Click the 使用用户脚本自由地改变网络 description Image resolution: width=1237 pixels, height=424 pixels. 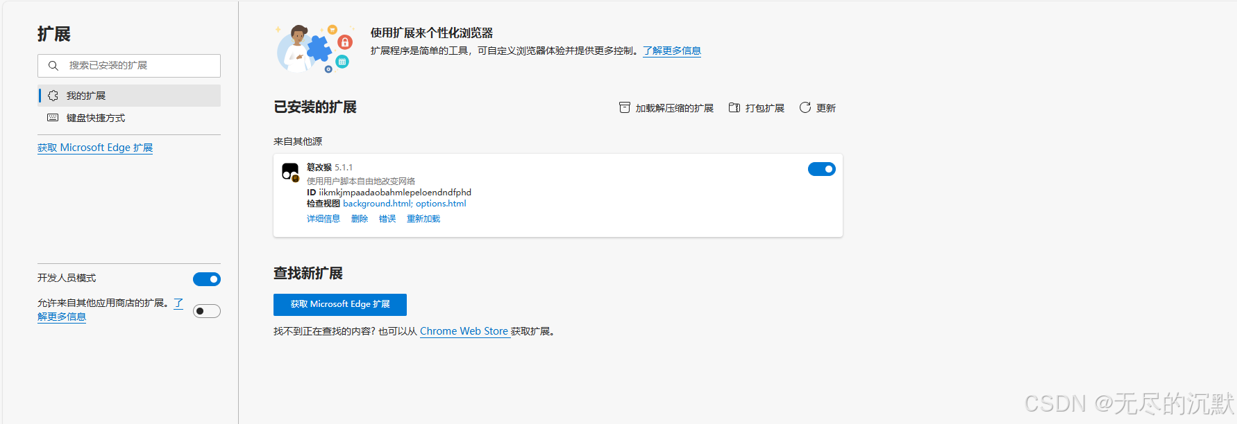coord(361,182)
